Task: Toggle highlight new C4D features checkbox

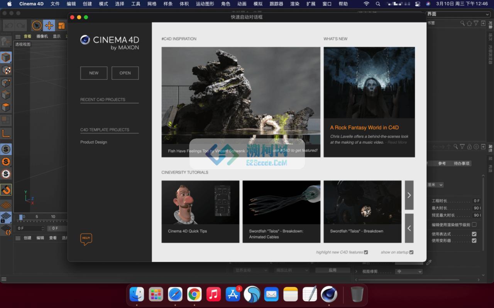Action: pos(366,252)
